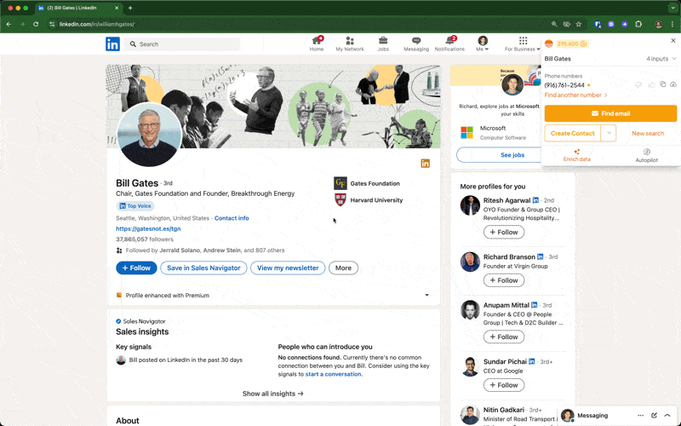681x426 pixels.
Task: Select the Bill Gates LinkedIn browser tab
Action: click(78, 8)
